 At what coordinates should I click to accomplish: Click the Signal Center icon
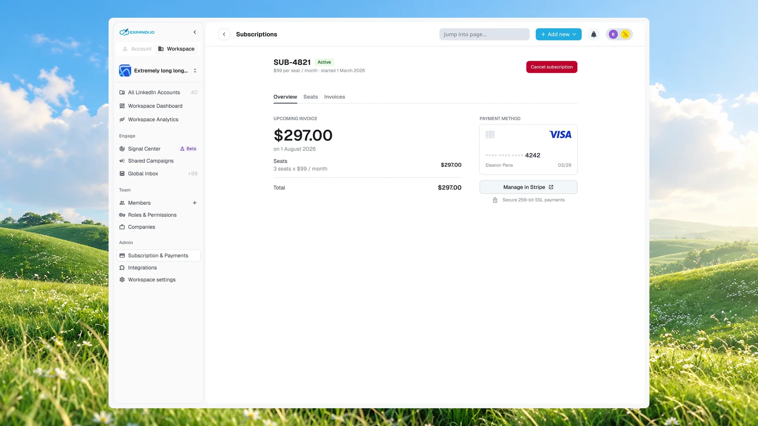[x=122, y=149]
